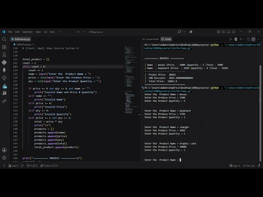
Task: Click the remote connection status bar icon
Action: click(x=4, y=166)
